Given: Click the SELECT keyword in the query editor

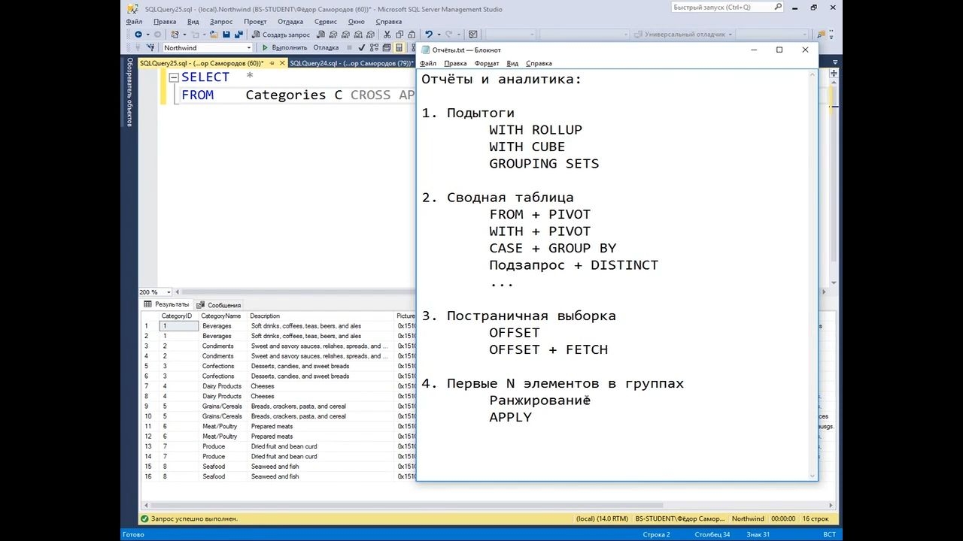Looking at the screenshot, I should [205, 77].
